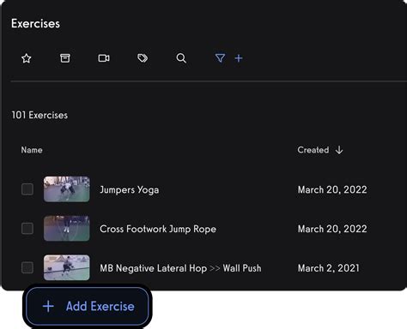The height and width of the screenshot is (329, 407).
Task: Sort by the Name column header
Action: click(32, 150)
